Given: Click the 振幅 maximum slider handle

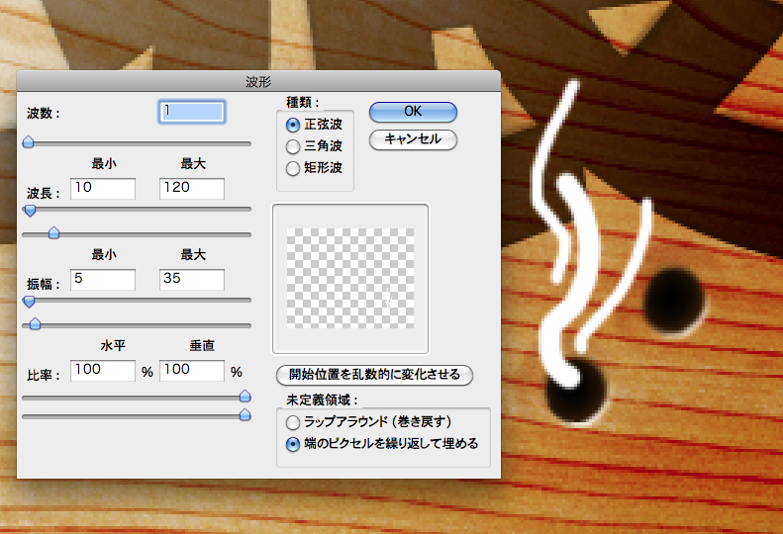Looking at the screenshot, I should [x=35, y=324].
